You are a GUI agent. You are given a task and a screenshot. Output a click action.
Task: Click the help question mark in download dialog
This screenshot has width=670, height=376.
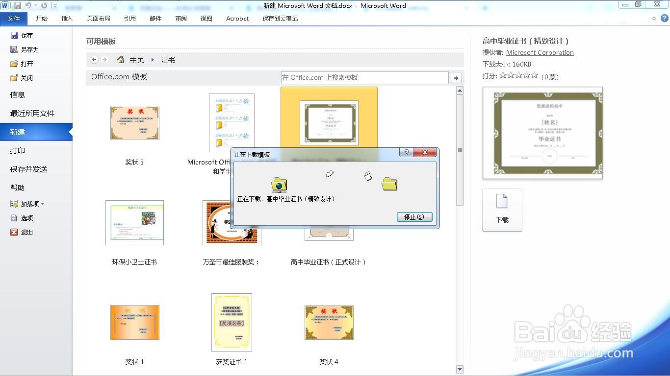pos(406,153)
